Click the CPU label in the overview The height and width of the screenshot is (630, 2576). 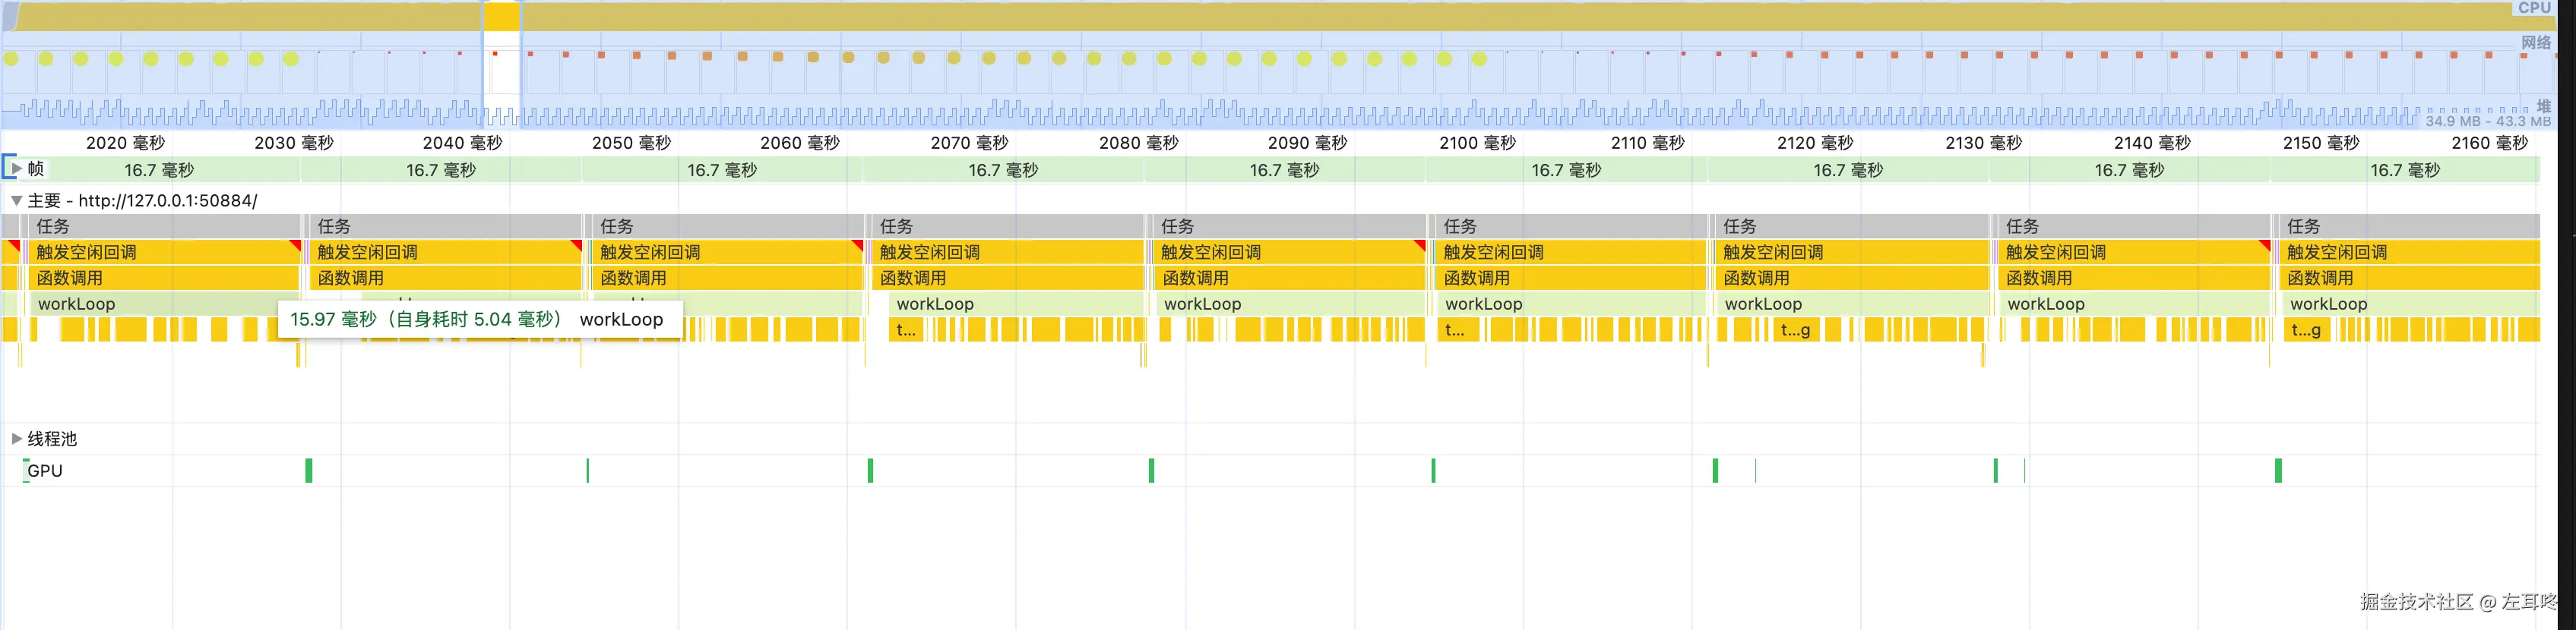click(x=2533, y=8)
